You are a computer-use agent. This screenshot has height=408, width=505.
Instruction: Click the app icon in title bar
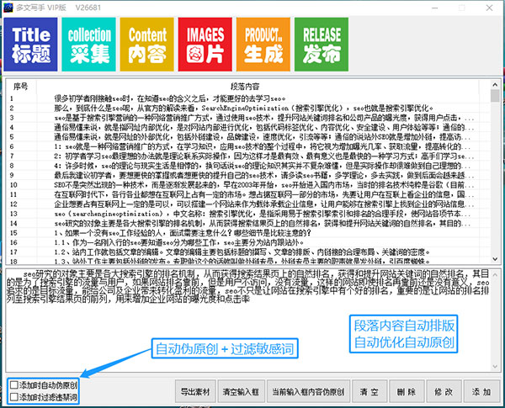(8, 8)
